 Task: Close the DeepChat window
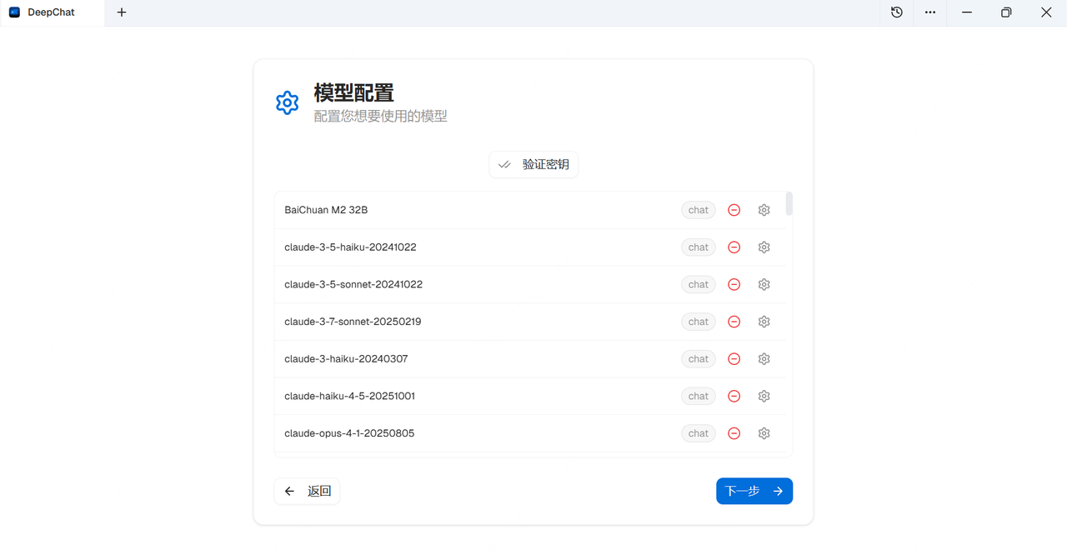1046,12
